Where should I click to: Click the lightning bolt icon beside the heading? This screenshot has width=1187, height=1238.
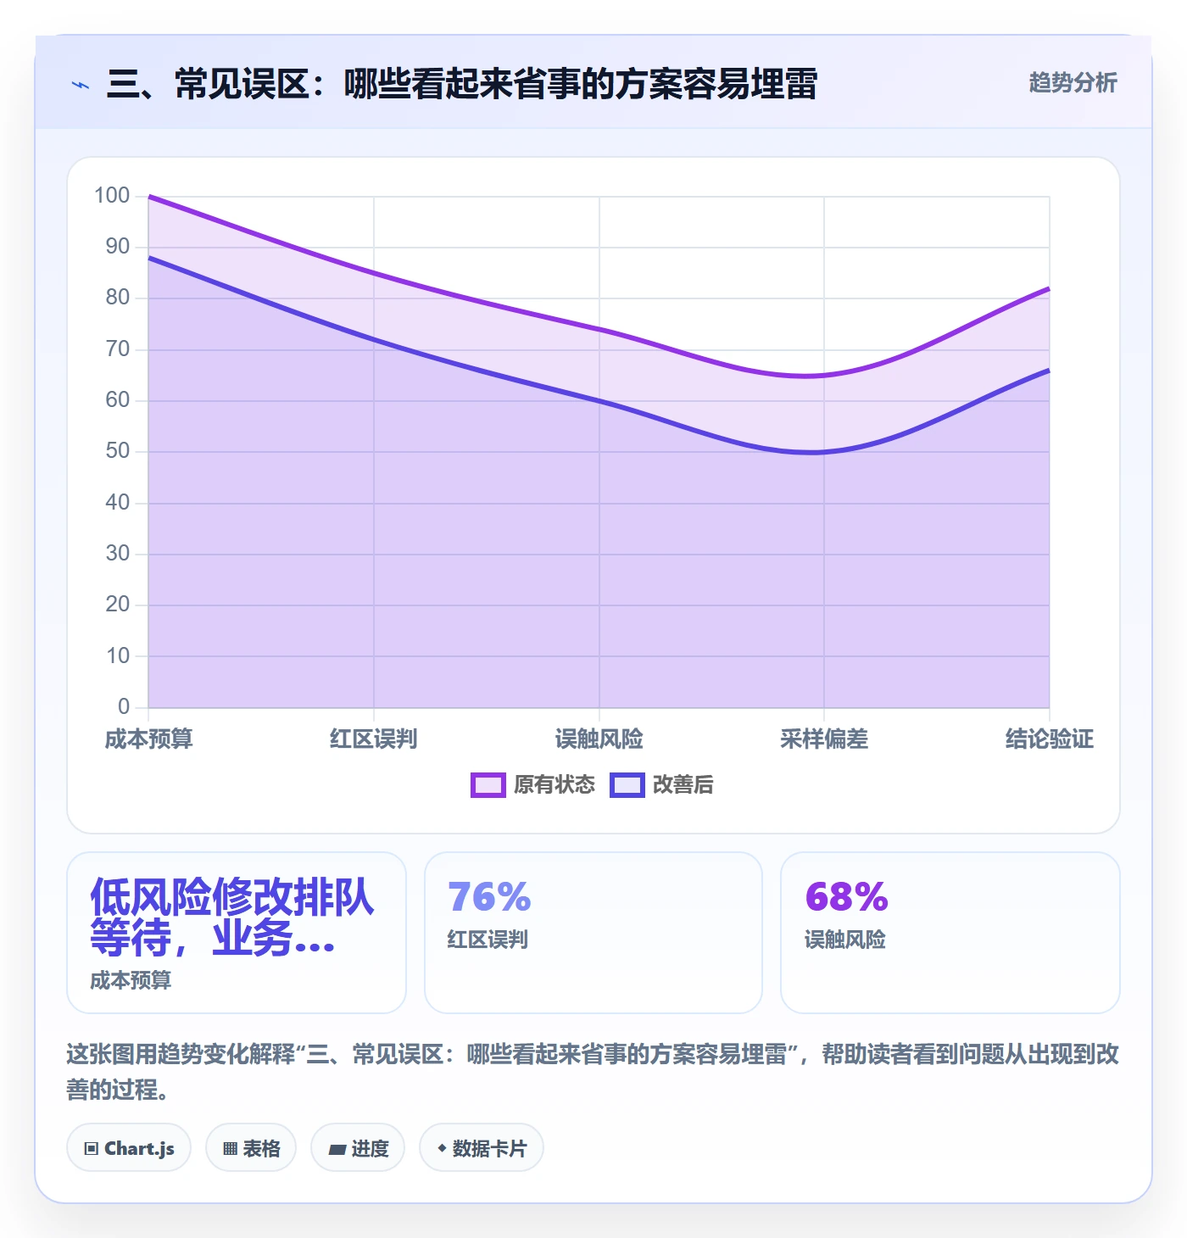[x=81, y=85]
